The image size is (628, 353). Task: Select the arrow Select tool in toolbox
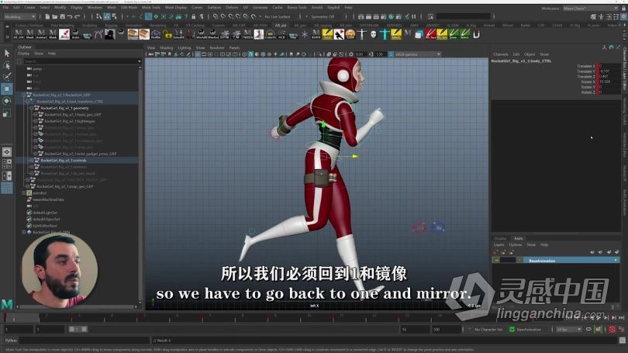(x=7, y=53)
